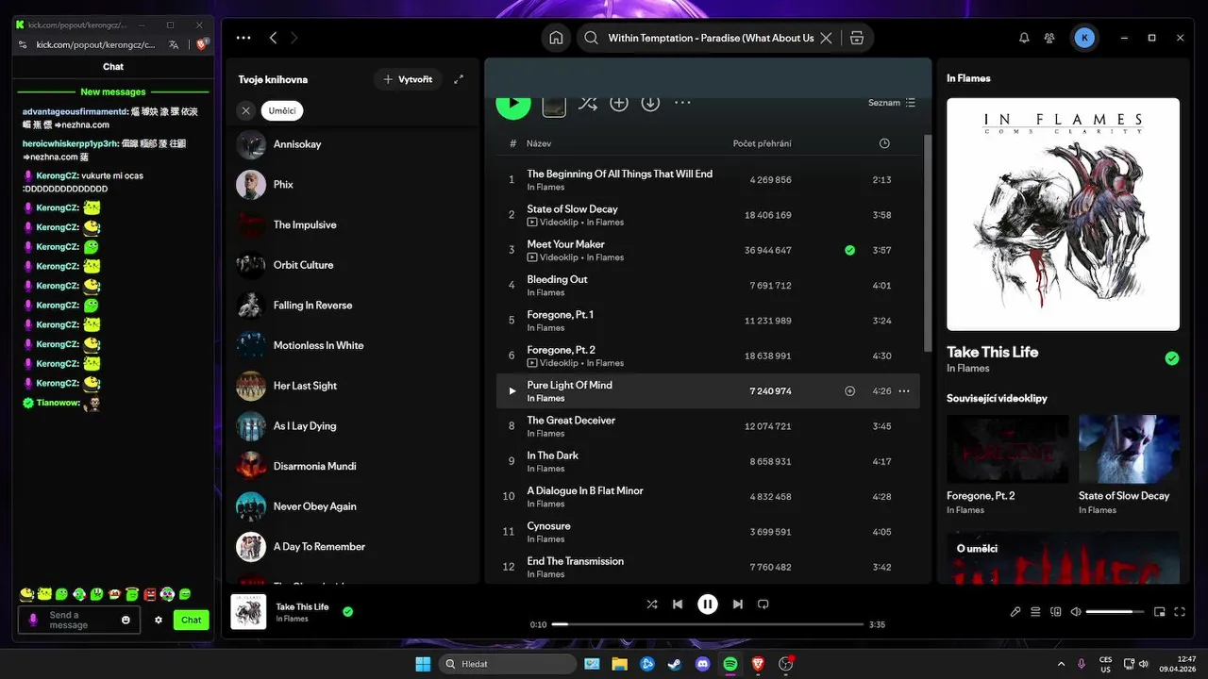Open more options for Pure Light Of Mind

click(904, 391)
